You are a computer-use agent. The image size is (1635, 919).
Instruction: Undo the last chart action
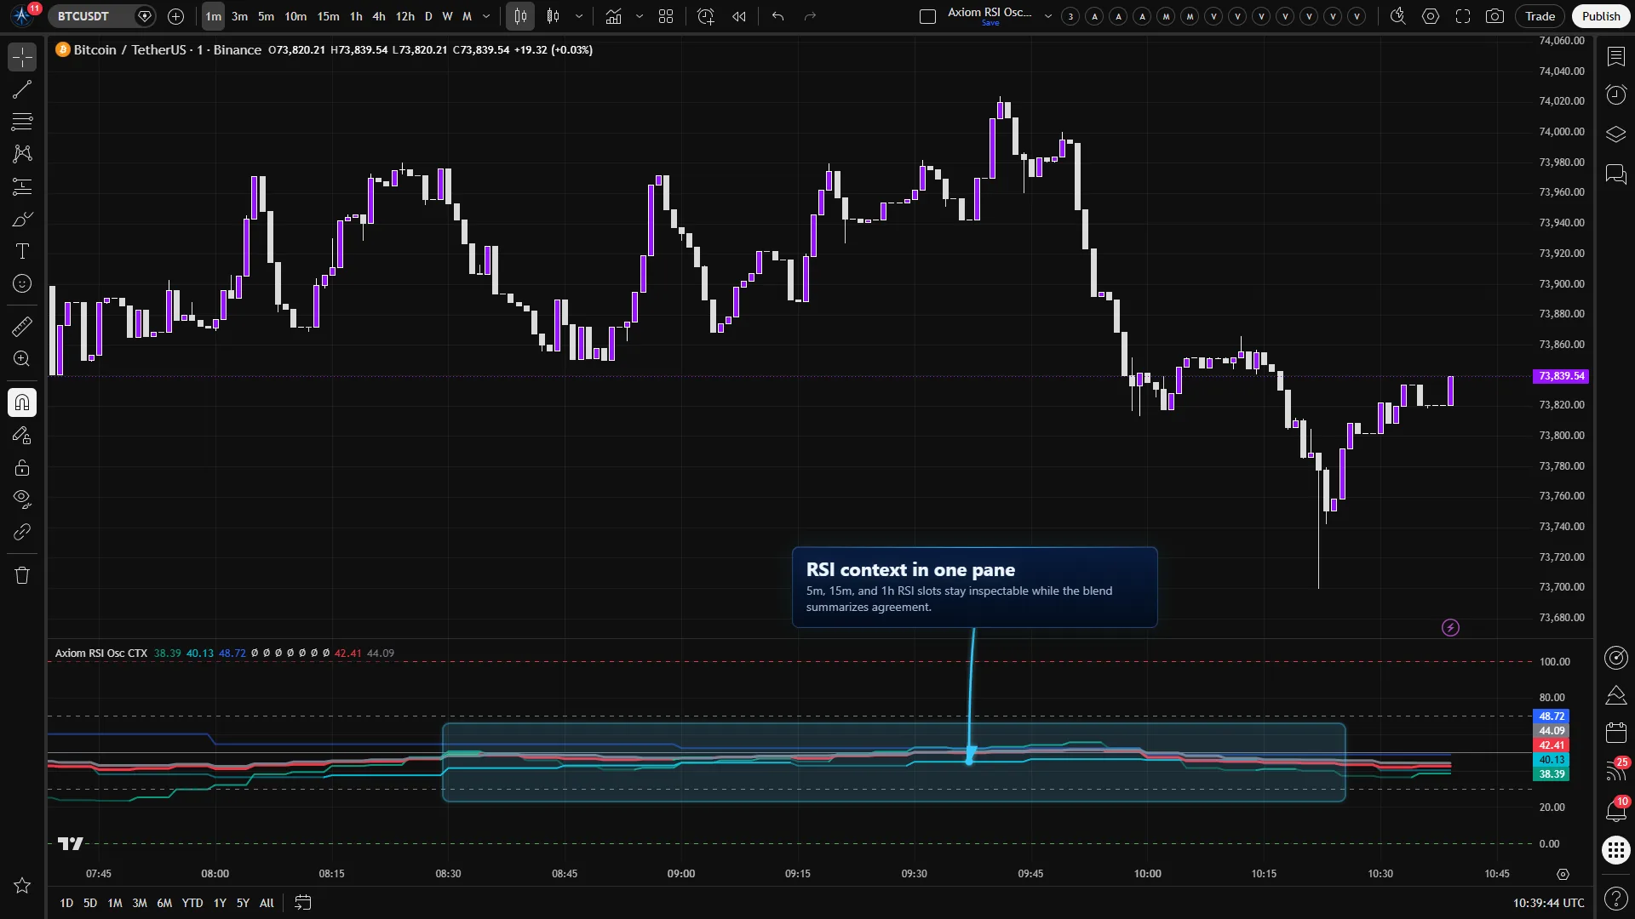pyautogui.click(x=777, y=16)
